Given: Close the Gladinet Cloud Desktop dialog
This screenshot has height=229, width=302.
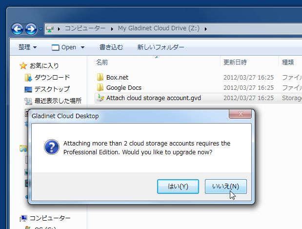Looking at the screenshot, I should [x=240, y=114].
